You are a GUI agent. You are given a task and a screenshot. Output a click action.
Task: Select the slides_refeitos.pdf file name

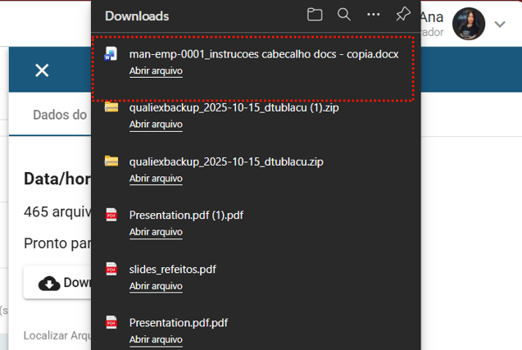(x=173, y=269)
